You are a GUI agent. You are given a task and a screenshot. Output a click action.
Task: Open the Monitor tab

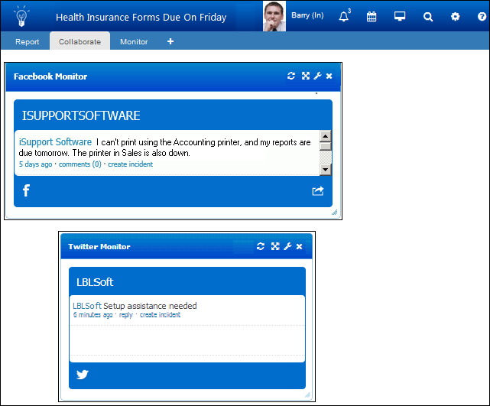(134, 41)
